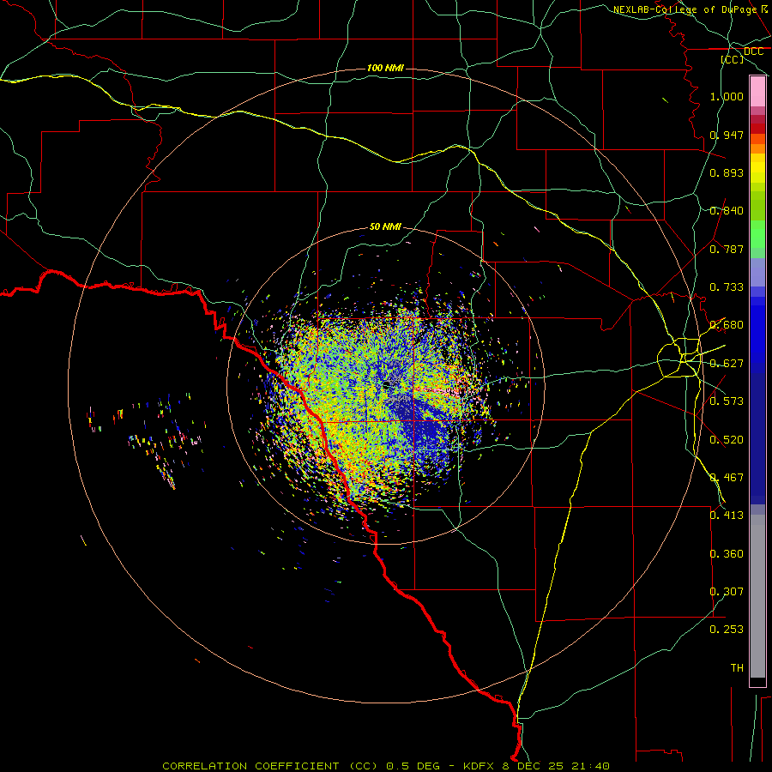Click the 21:40 timestamp in the caption
The image size is (772, 772).
click(x=590, y=766)
